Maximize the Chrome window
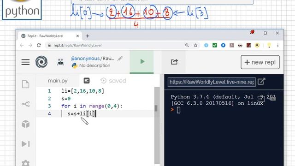This screenshot has width=295, height=166. click(265, 33)
